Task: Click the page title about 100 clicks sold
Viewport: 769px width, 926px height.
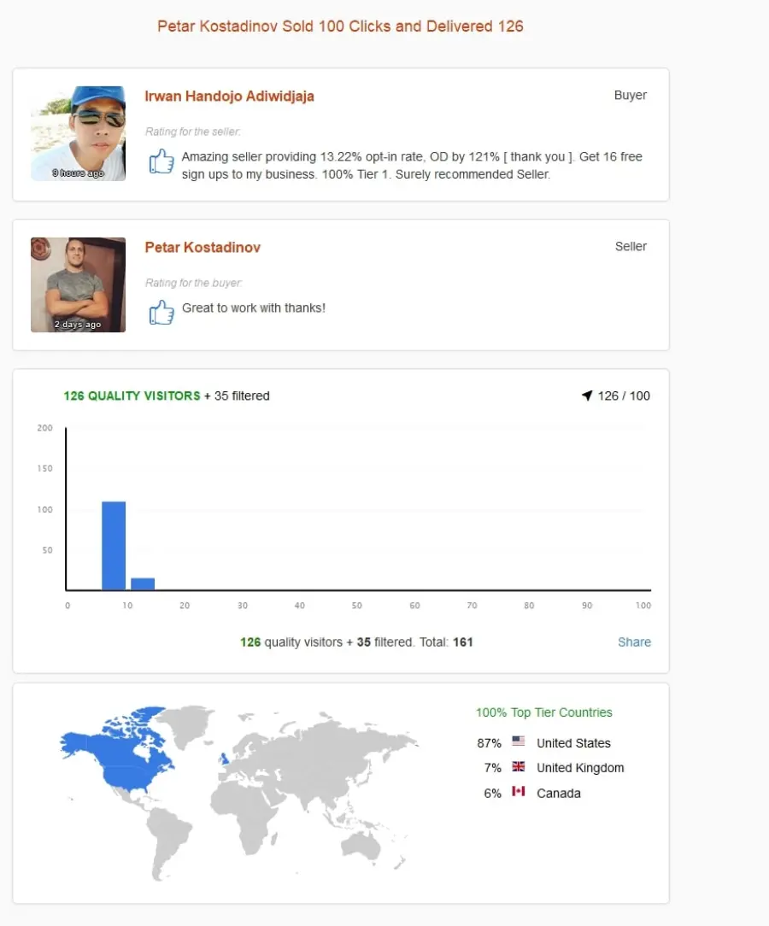Action: click(x=340, y=26)
